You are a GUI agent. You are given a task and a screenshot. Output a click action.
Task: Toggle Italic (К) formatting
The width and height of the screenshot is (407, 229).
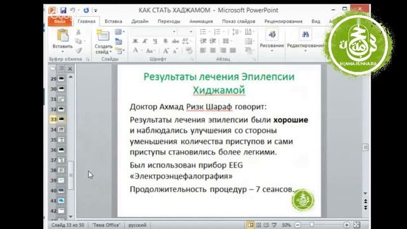point(145,41)
